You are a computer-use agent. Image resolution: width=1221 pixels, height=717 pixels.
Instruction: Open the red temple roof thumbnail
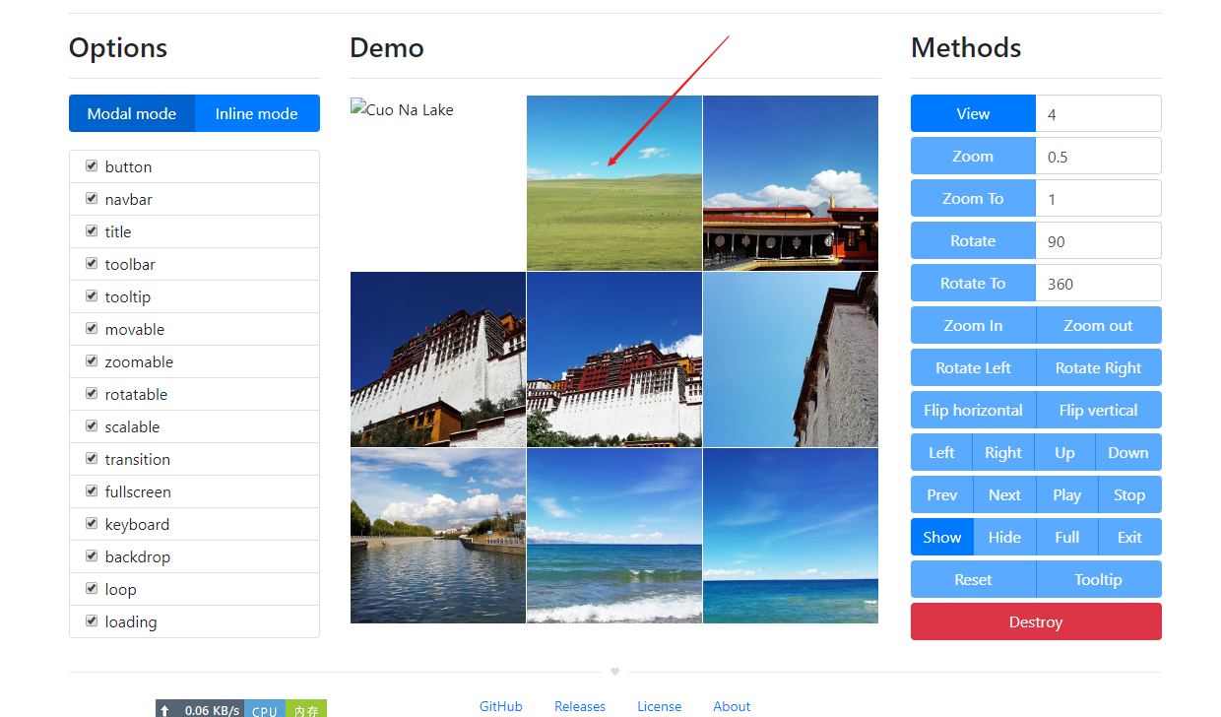pyautogui.click(x=791, y=183)
